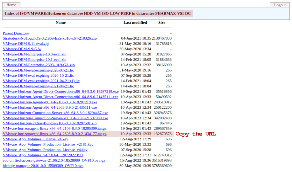Open the VMware-DEM-9.9-GA/ folder

point(22,49)
